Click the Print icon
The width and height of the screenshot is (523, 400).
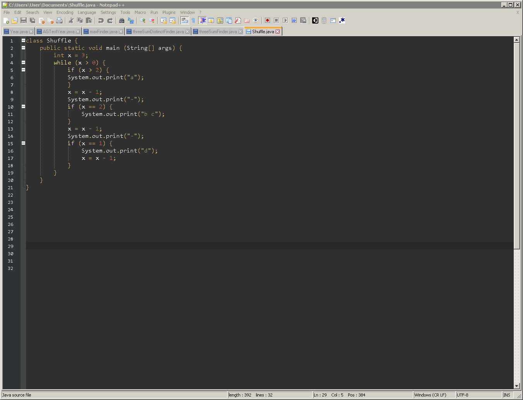point(59,20)
